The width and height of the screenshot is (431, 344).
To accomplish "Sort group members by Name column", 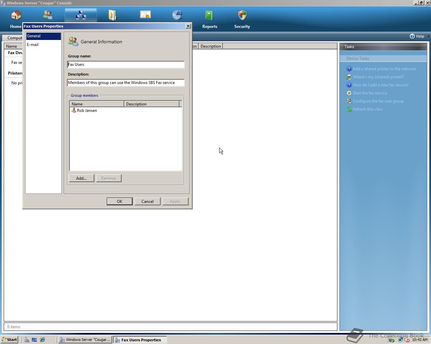I will click(x=97, y=104).
